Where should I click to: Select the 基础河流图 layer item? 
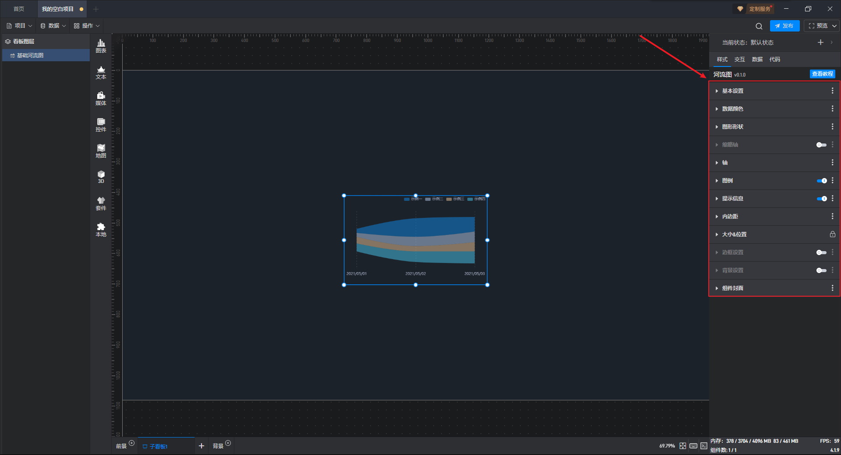30,56
